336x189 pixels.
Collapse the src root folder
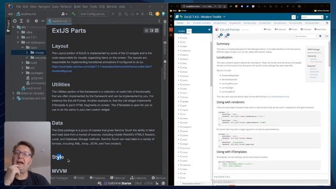(14, 27)
